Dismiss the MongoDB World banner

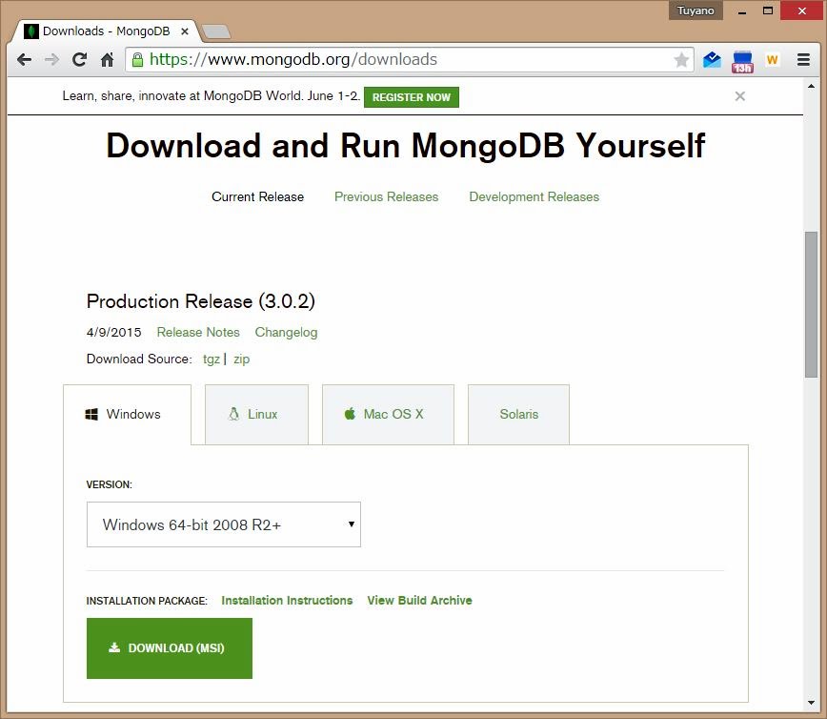[739, 96]
